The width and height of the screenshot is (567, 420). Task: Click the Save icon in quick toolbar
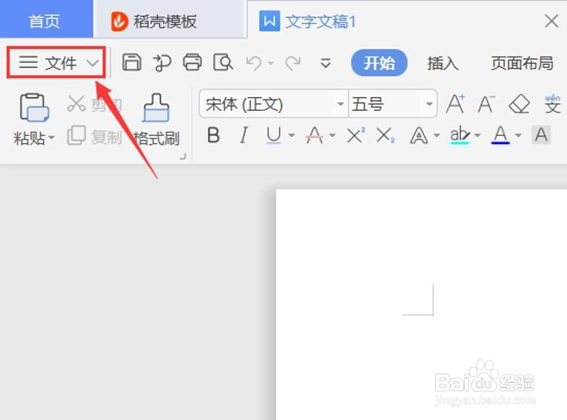(132, 63)
